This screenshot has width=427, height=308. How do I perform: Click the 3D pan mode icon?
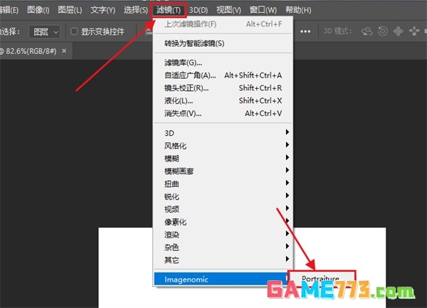point(397,32)
